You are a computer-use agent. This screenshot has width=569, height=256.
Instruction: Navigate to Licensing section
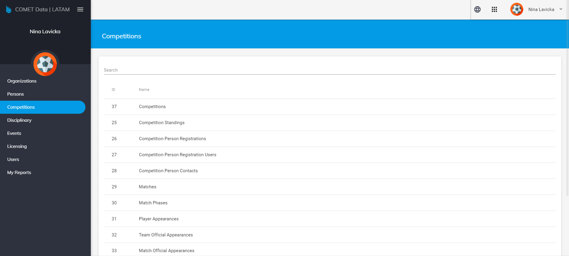click(17, 146)
